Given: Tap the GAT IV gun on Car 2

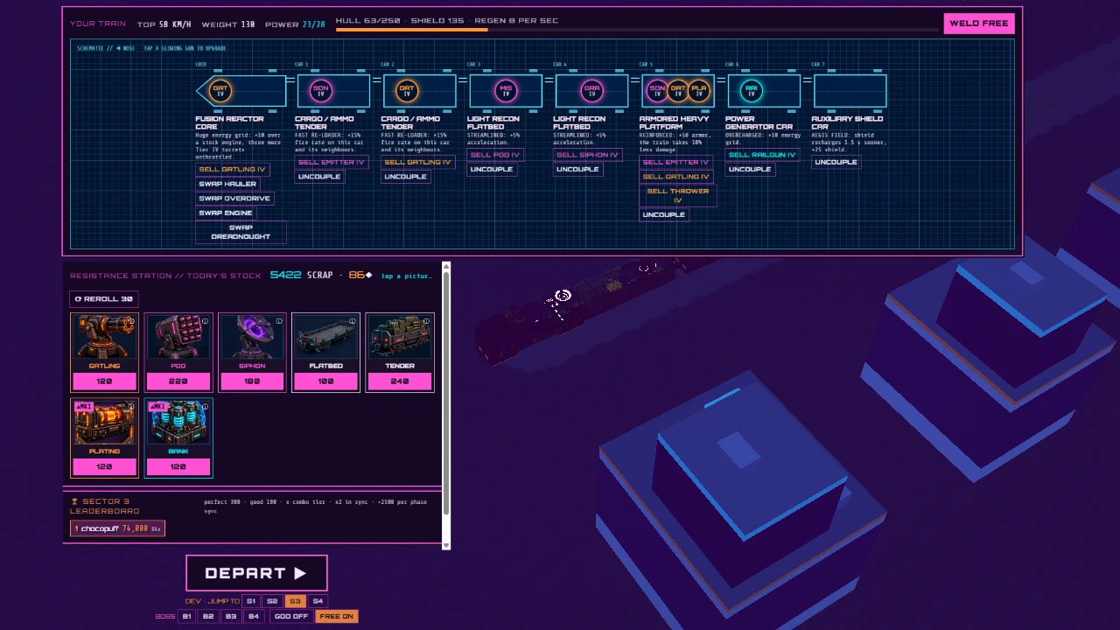Looking at the screenshot, I should (x=406, y=90).
